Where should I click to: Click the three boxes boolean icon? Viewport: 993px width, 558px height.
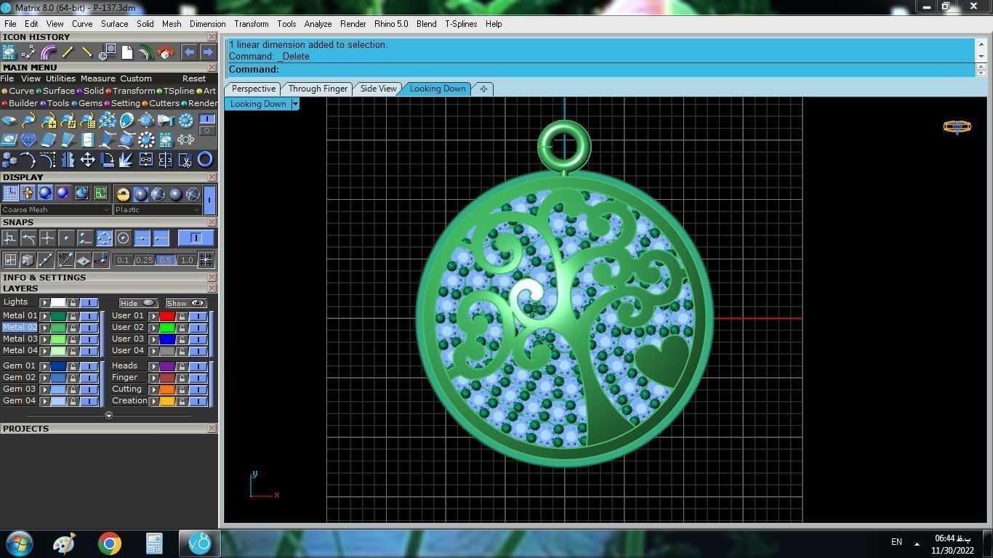[x=9, y=160]
